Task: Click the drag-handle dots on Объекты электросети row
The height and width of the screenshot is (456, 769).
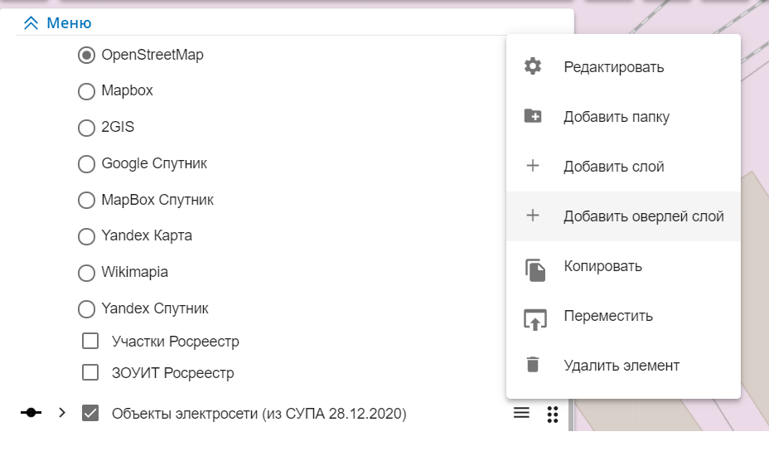Action: 553,414
